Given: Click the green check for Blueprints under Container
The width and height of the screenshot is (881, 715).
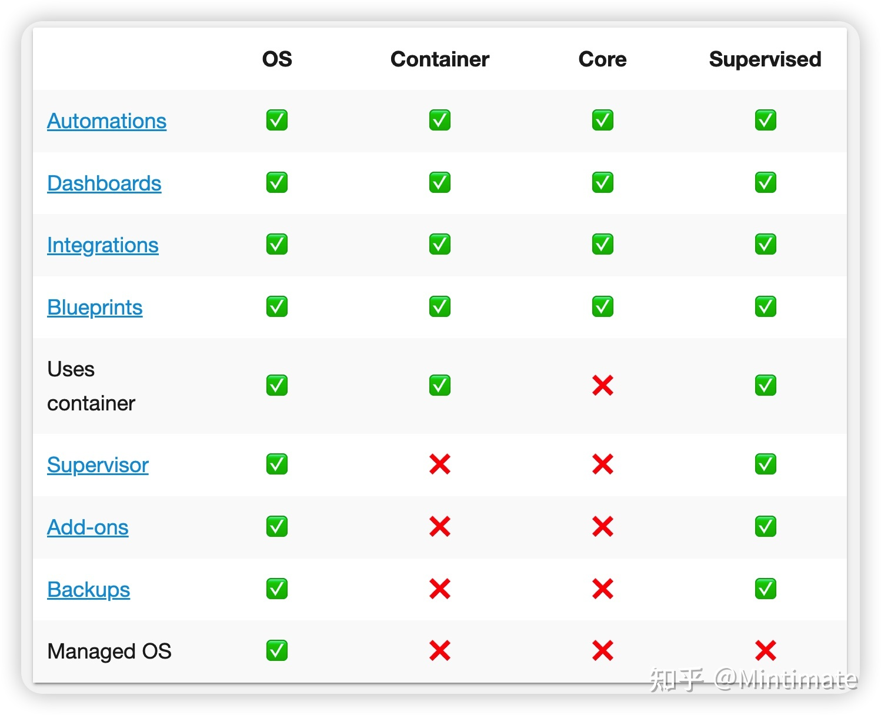Looking at the screenshot, I should click(440, 306).
